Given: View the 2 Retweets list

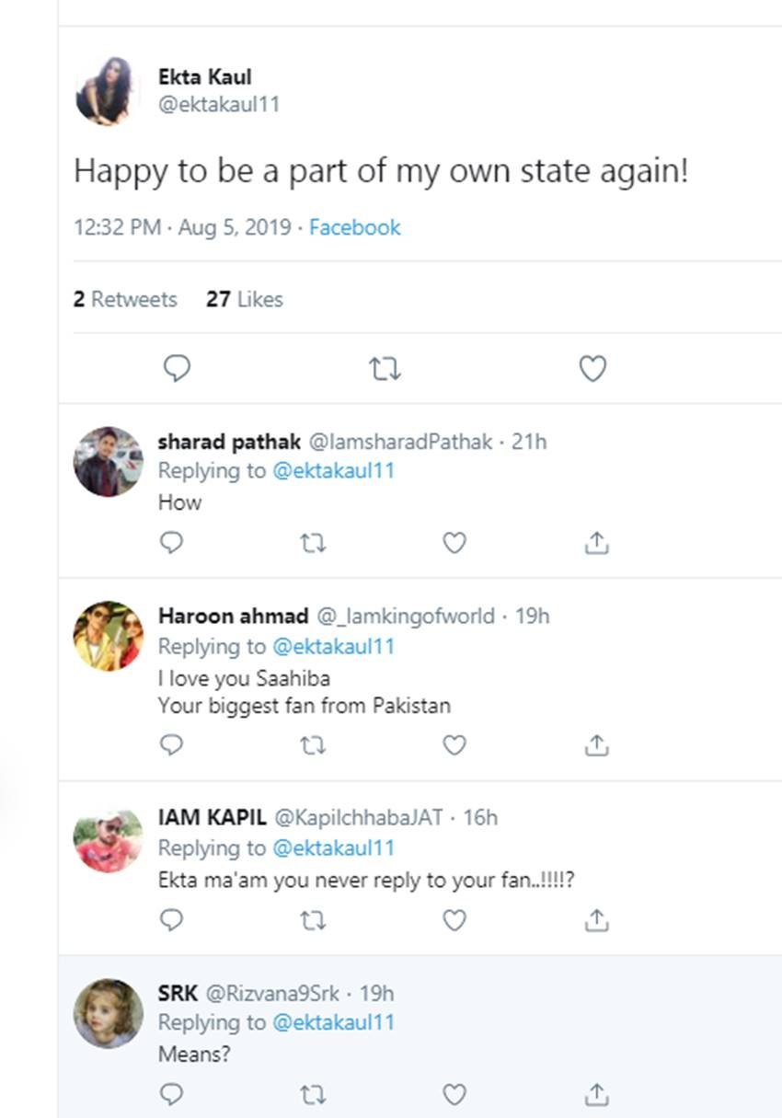Looking at the screenshot, I should point(125,299).
